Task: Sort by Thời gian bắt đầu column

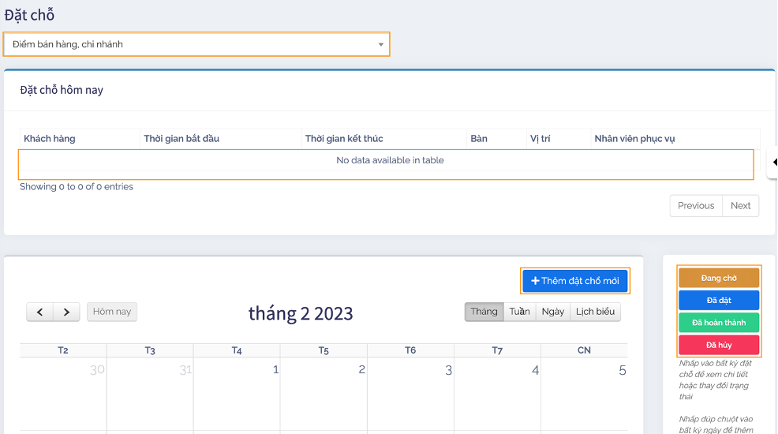Action: point(181,139)
